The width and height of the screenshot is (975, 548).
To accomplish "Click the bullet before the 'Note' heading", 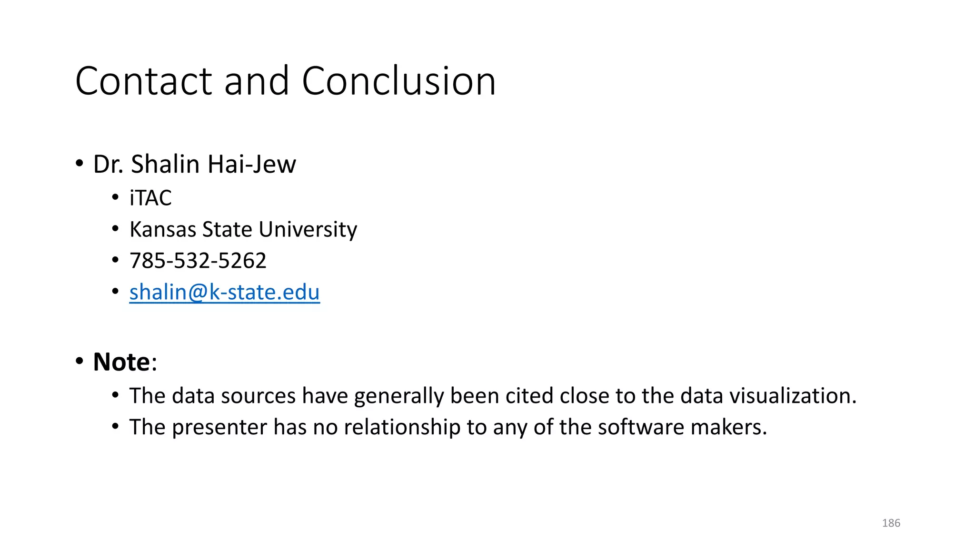I will [x=80, y=362].
